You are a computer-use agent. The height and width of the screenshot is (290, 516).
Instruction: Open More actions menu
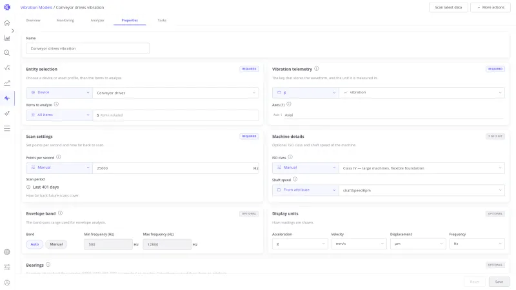[x=490, y=7]
